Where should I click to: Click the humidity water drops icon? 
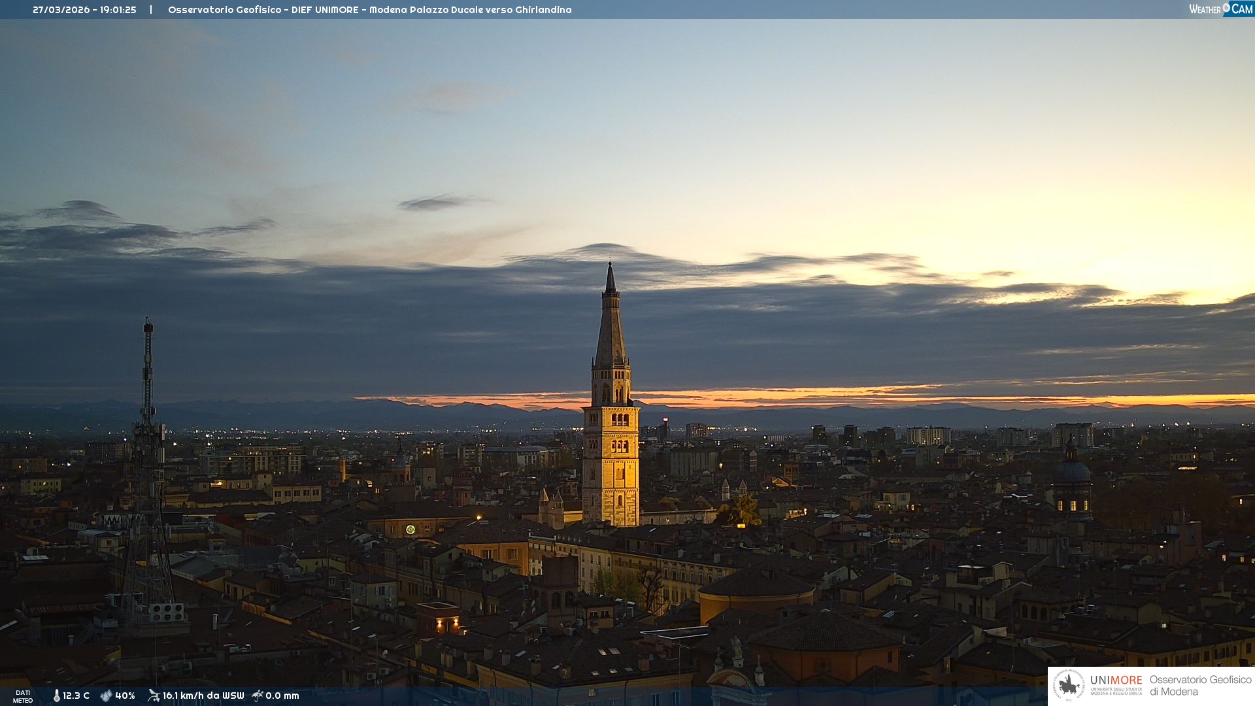[106, 696]
